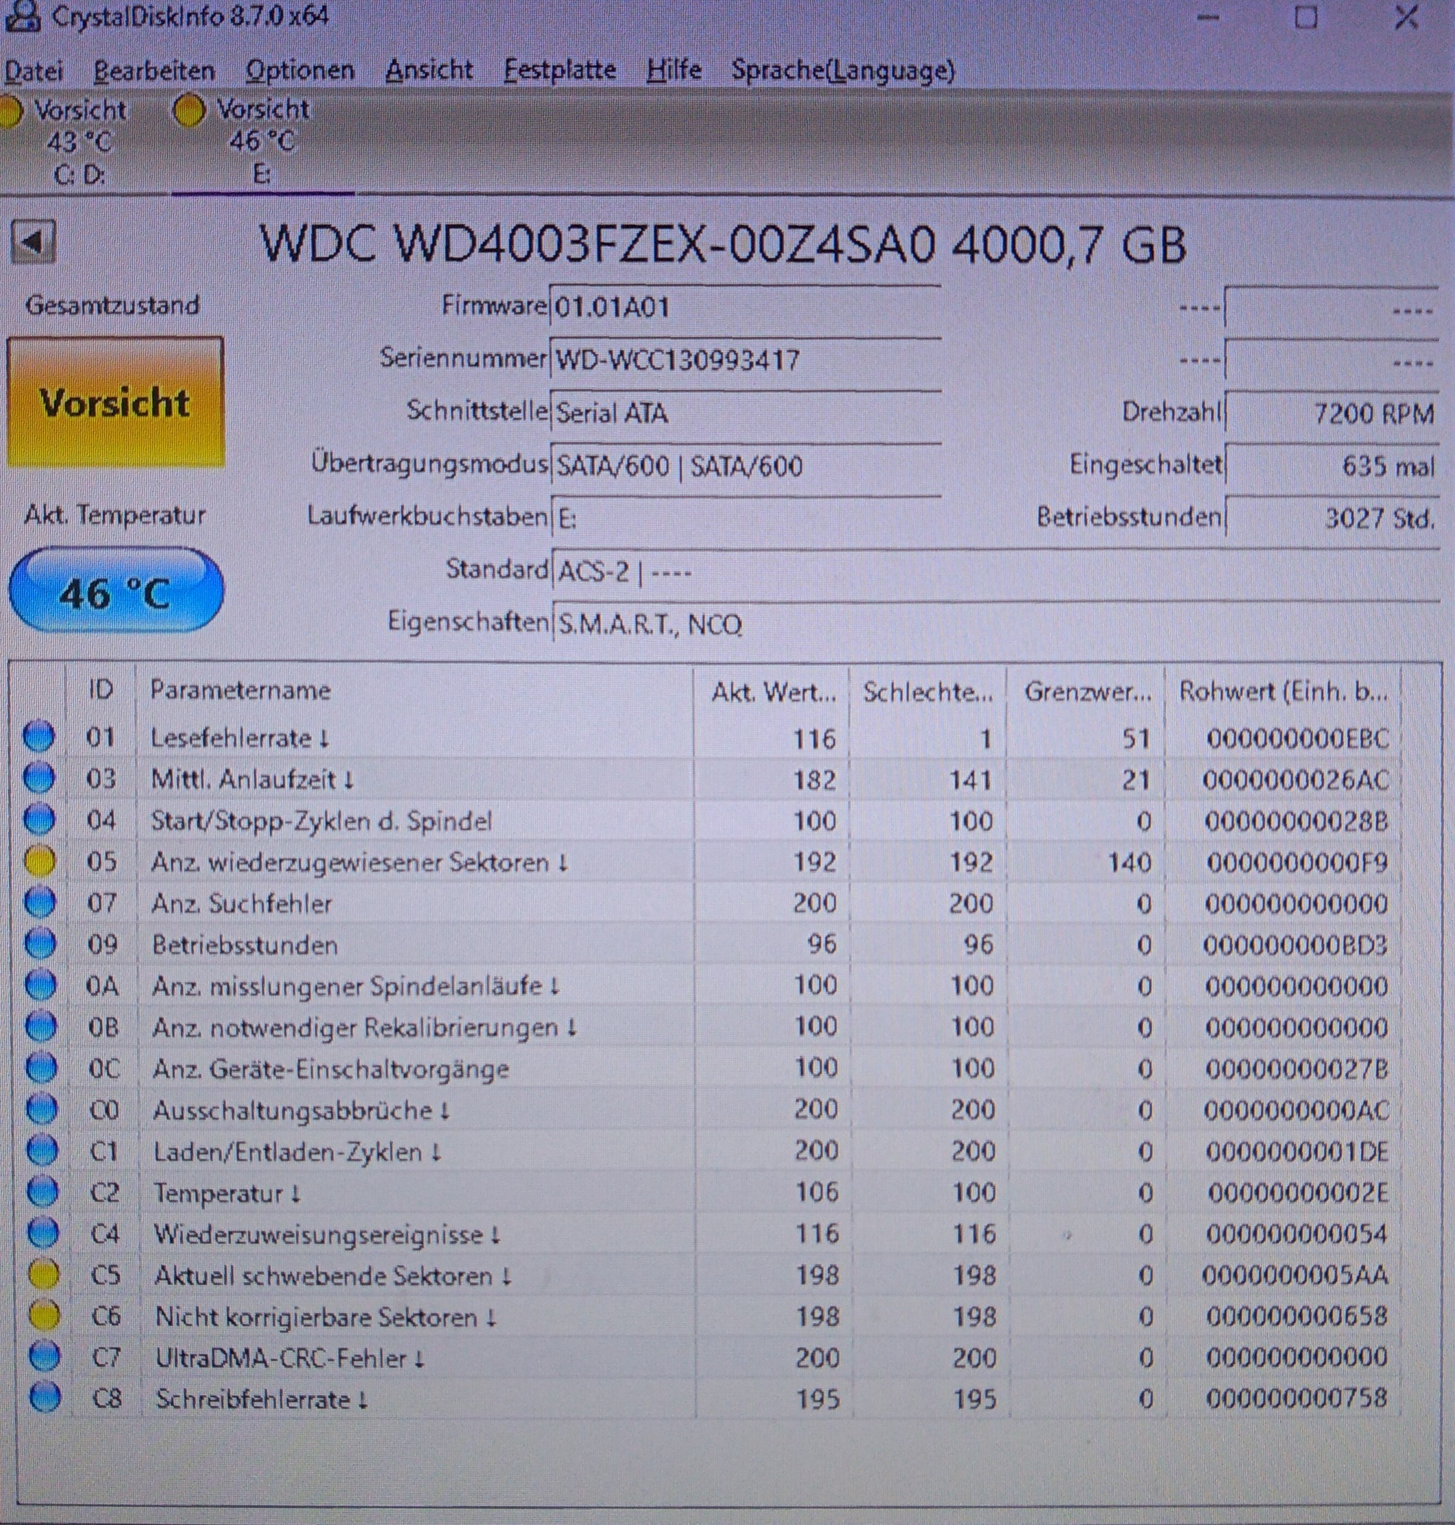Open the Optionen menu
1455x1525 pixels.
[x=300, y=71]
